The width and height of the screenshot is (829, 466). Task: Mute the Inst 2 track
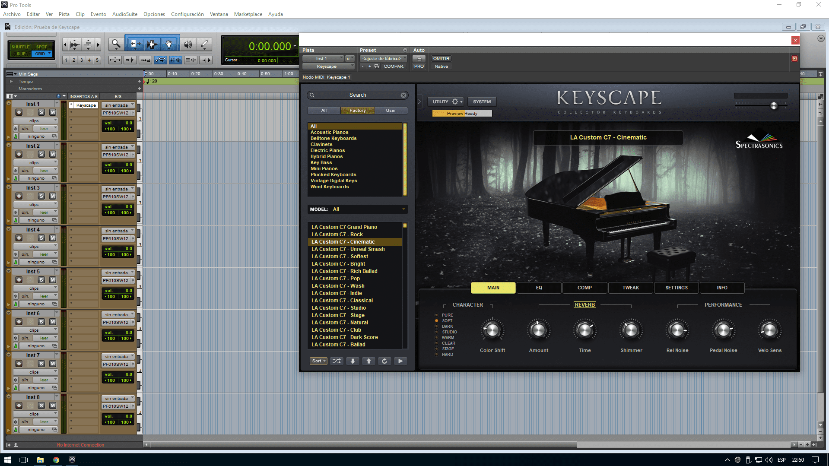point(53,154)
